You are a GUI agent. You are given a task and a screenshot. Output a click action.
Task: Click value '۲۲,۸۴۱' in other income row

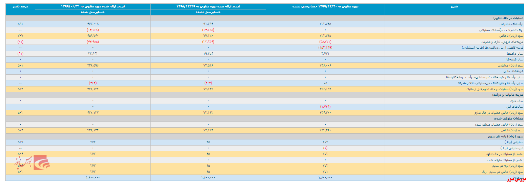tap(93, 53)
